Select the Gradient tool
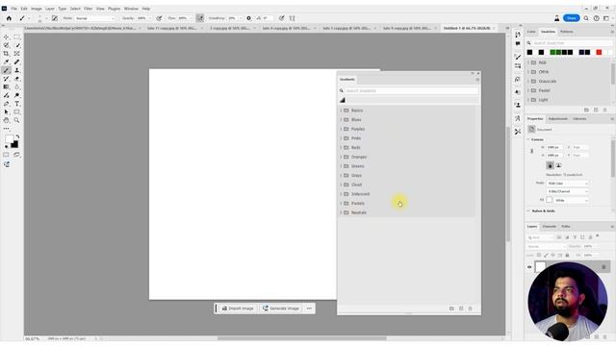 click(x=7, y=86)
